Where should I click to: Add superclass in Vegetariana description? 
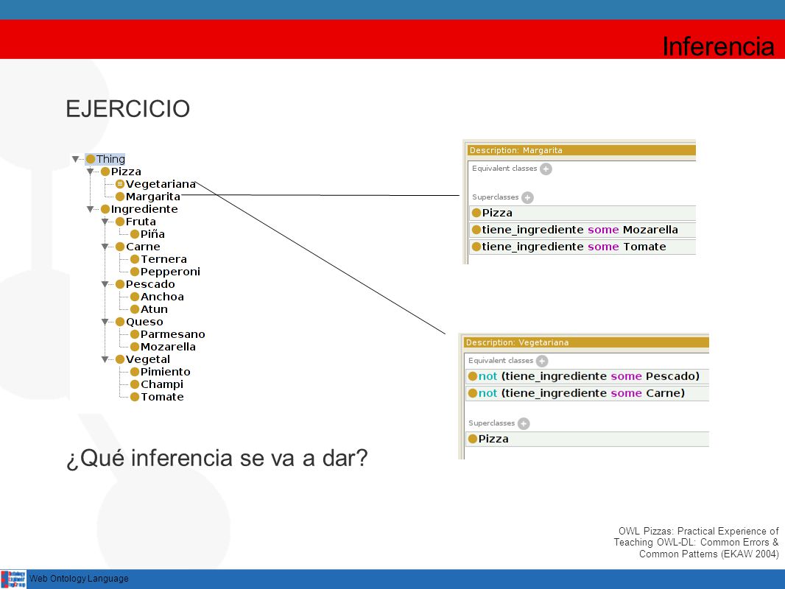coord(524,423)
